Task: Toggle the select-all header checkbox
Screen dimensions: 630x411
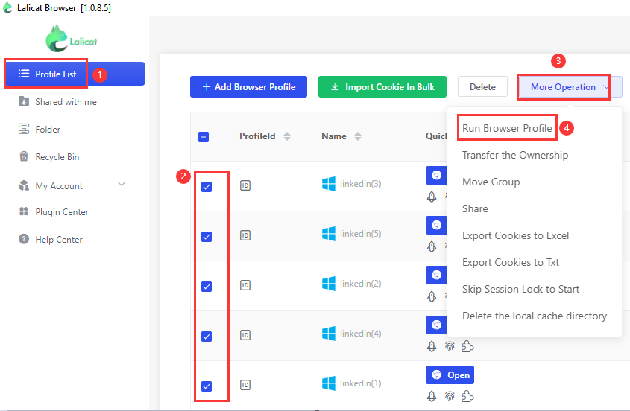Action: [x=204, y=137]
